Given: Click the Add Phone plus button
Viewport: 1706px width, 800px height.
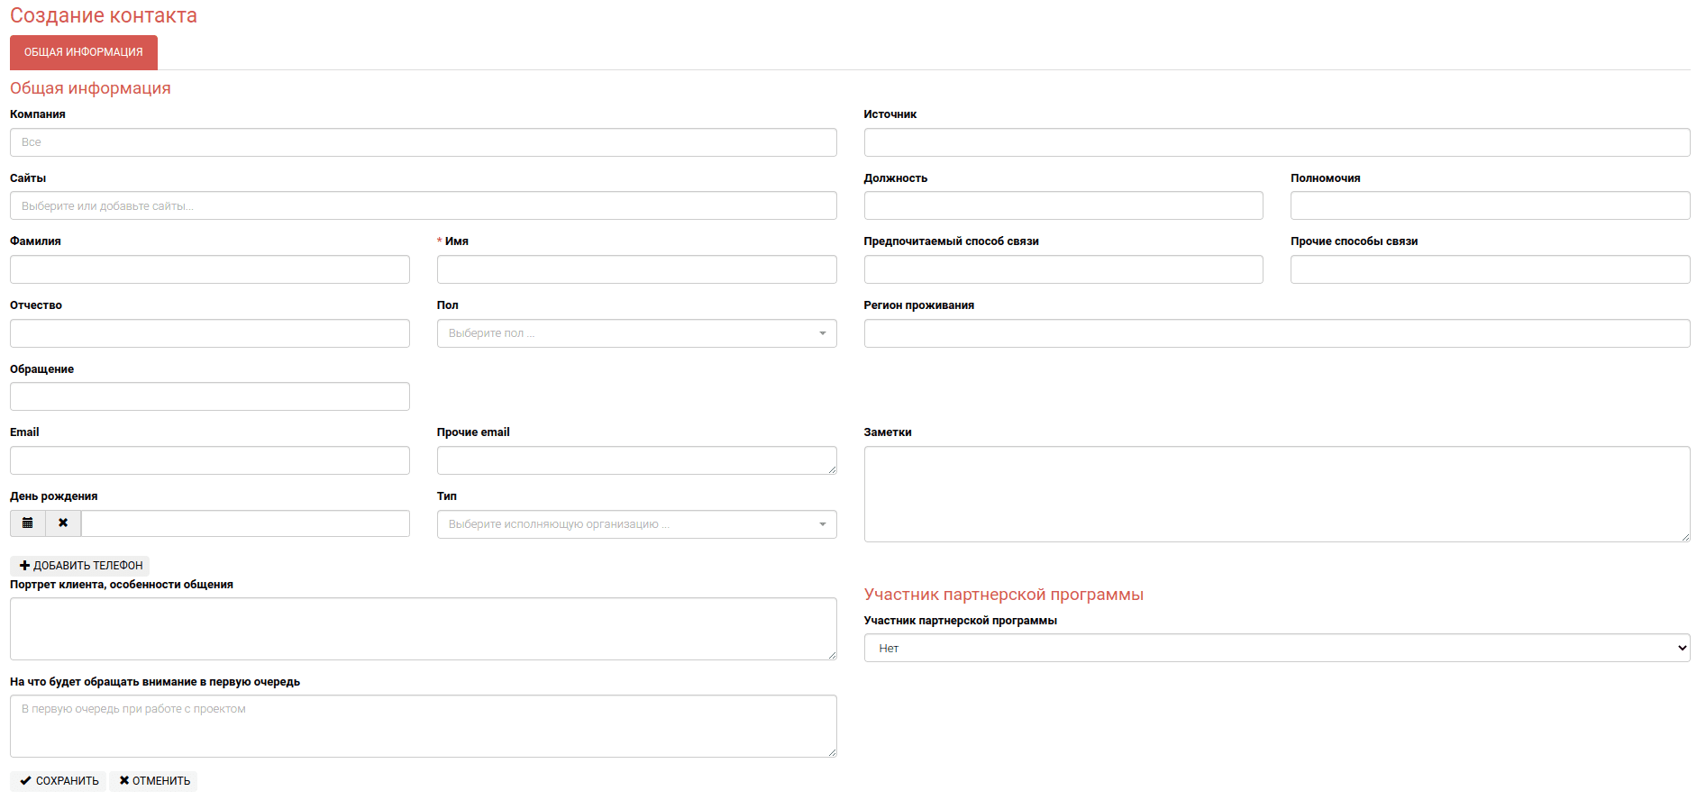Looking at the screenshot, I should tap(80, 566).
